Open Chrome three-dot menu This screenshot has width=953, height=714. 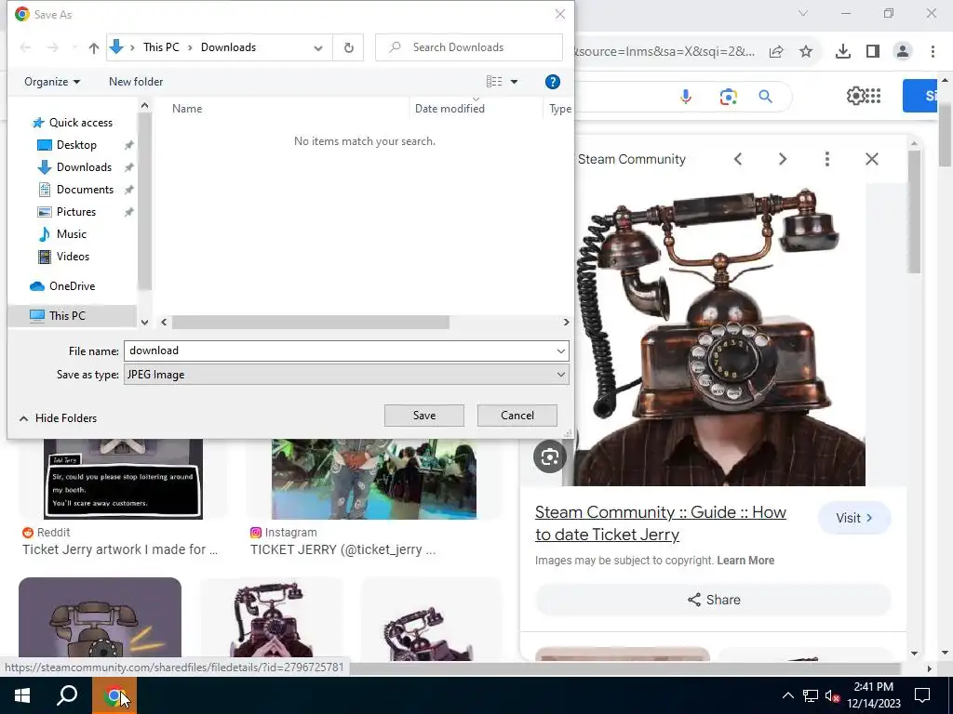tap(933, 52)
